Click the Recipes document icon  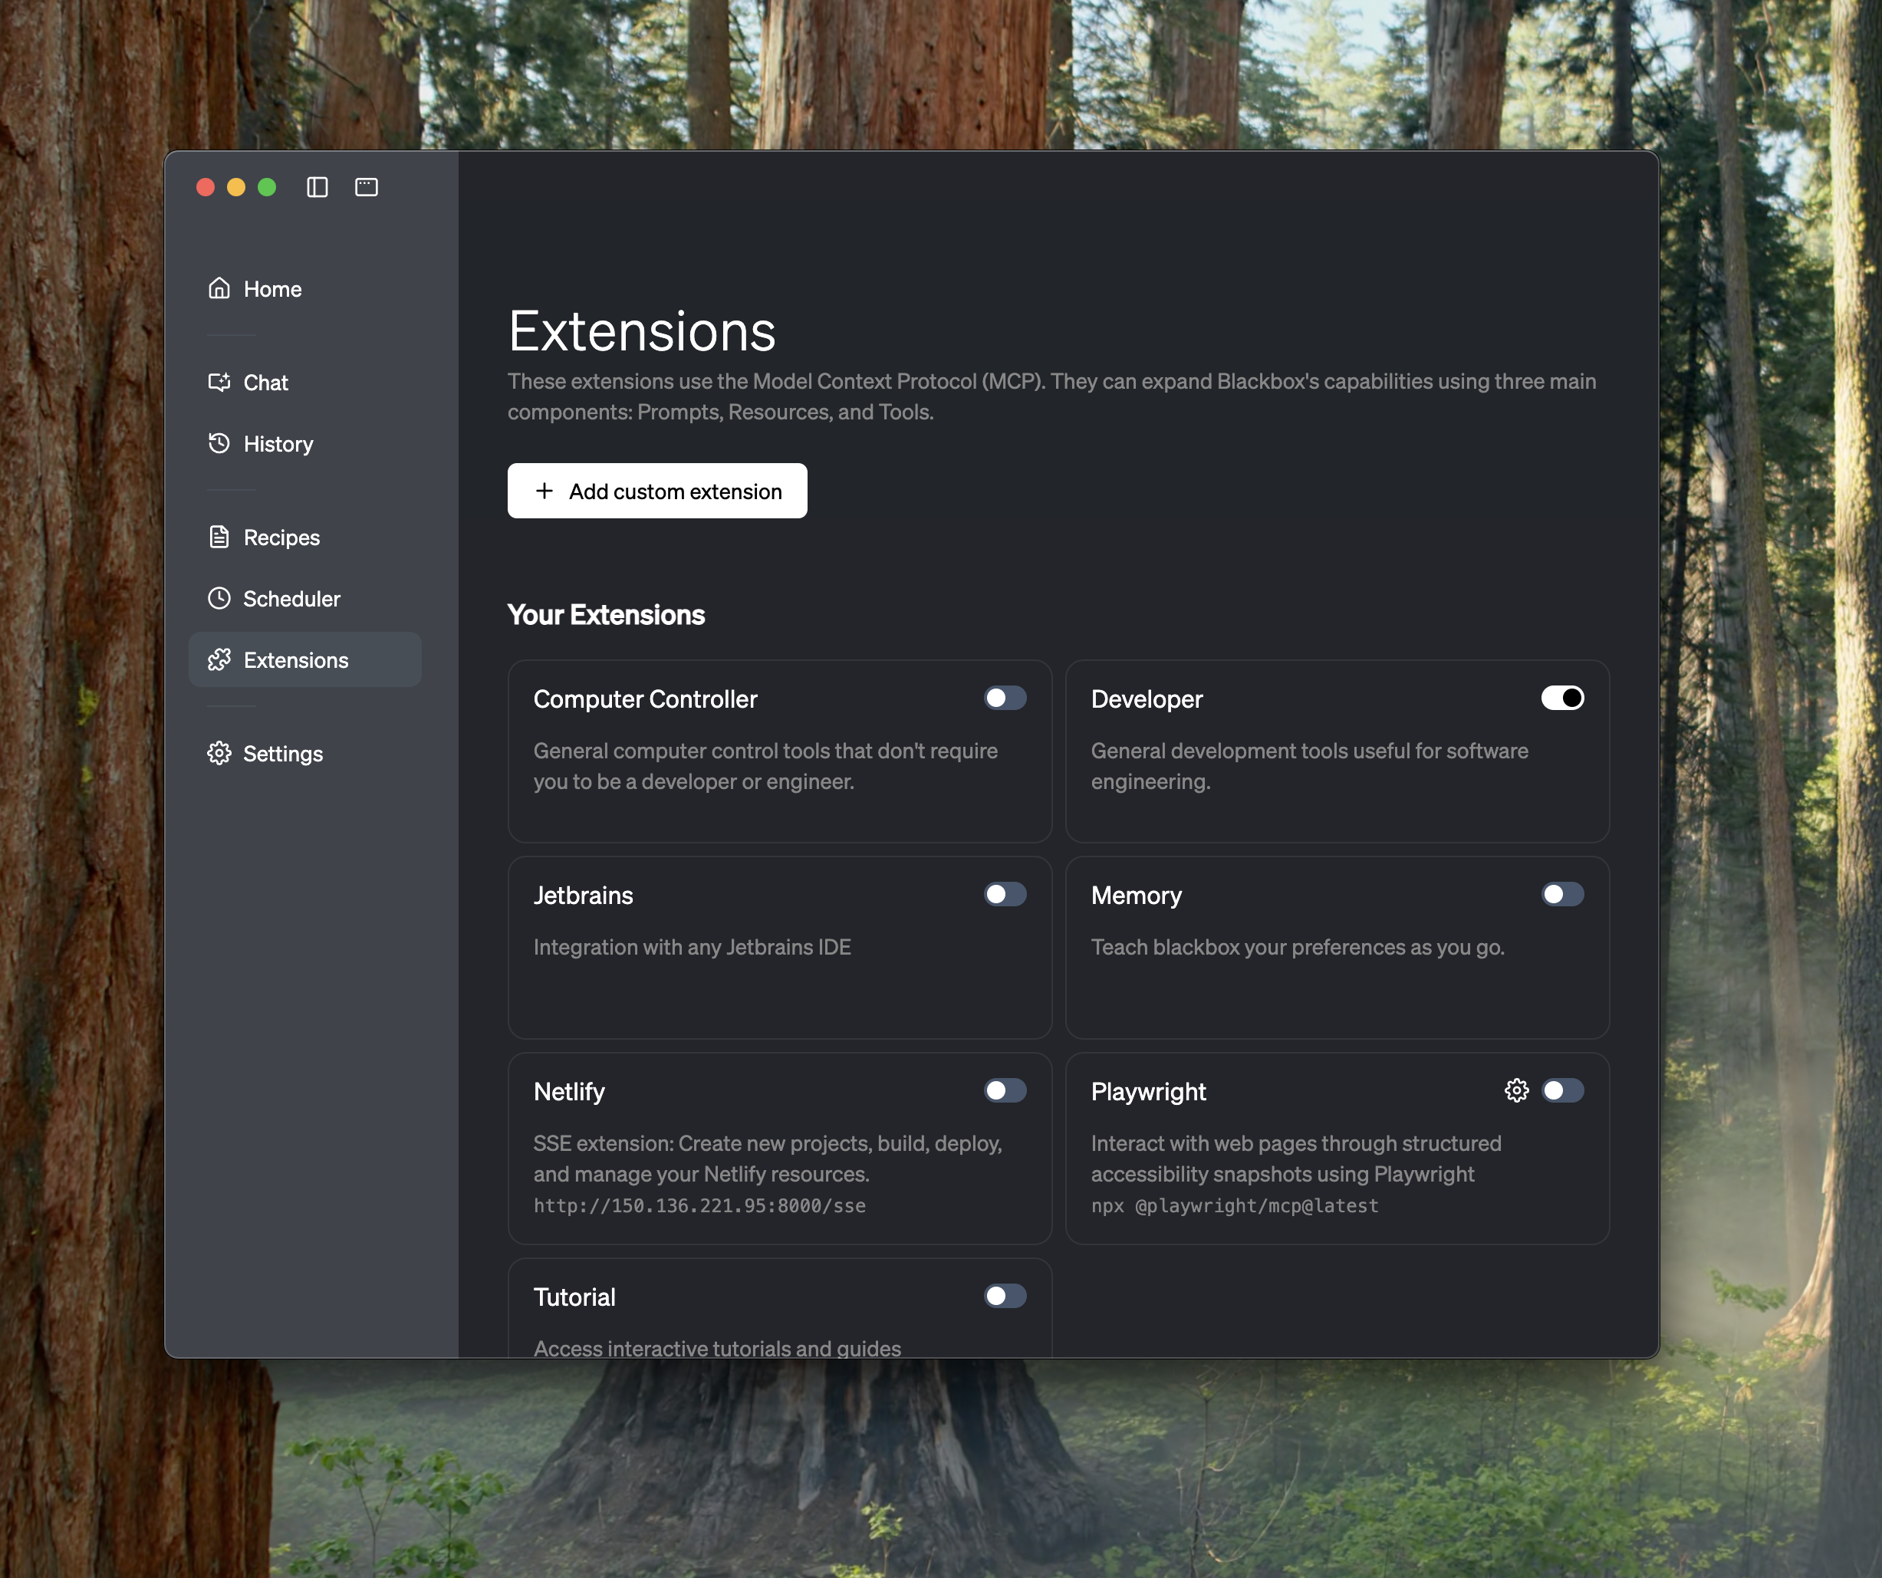219,537
